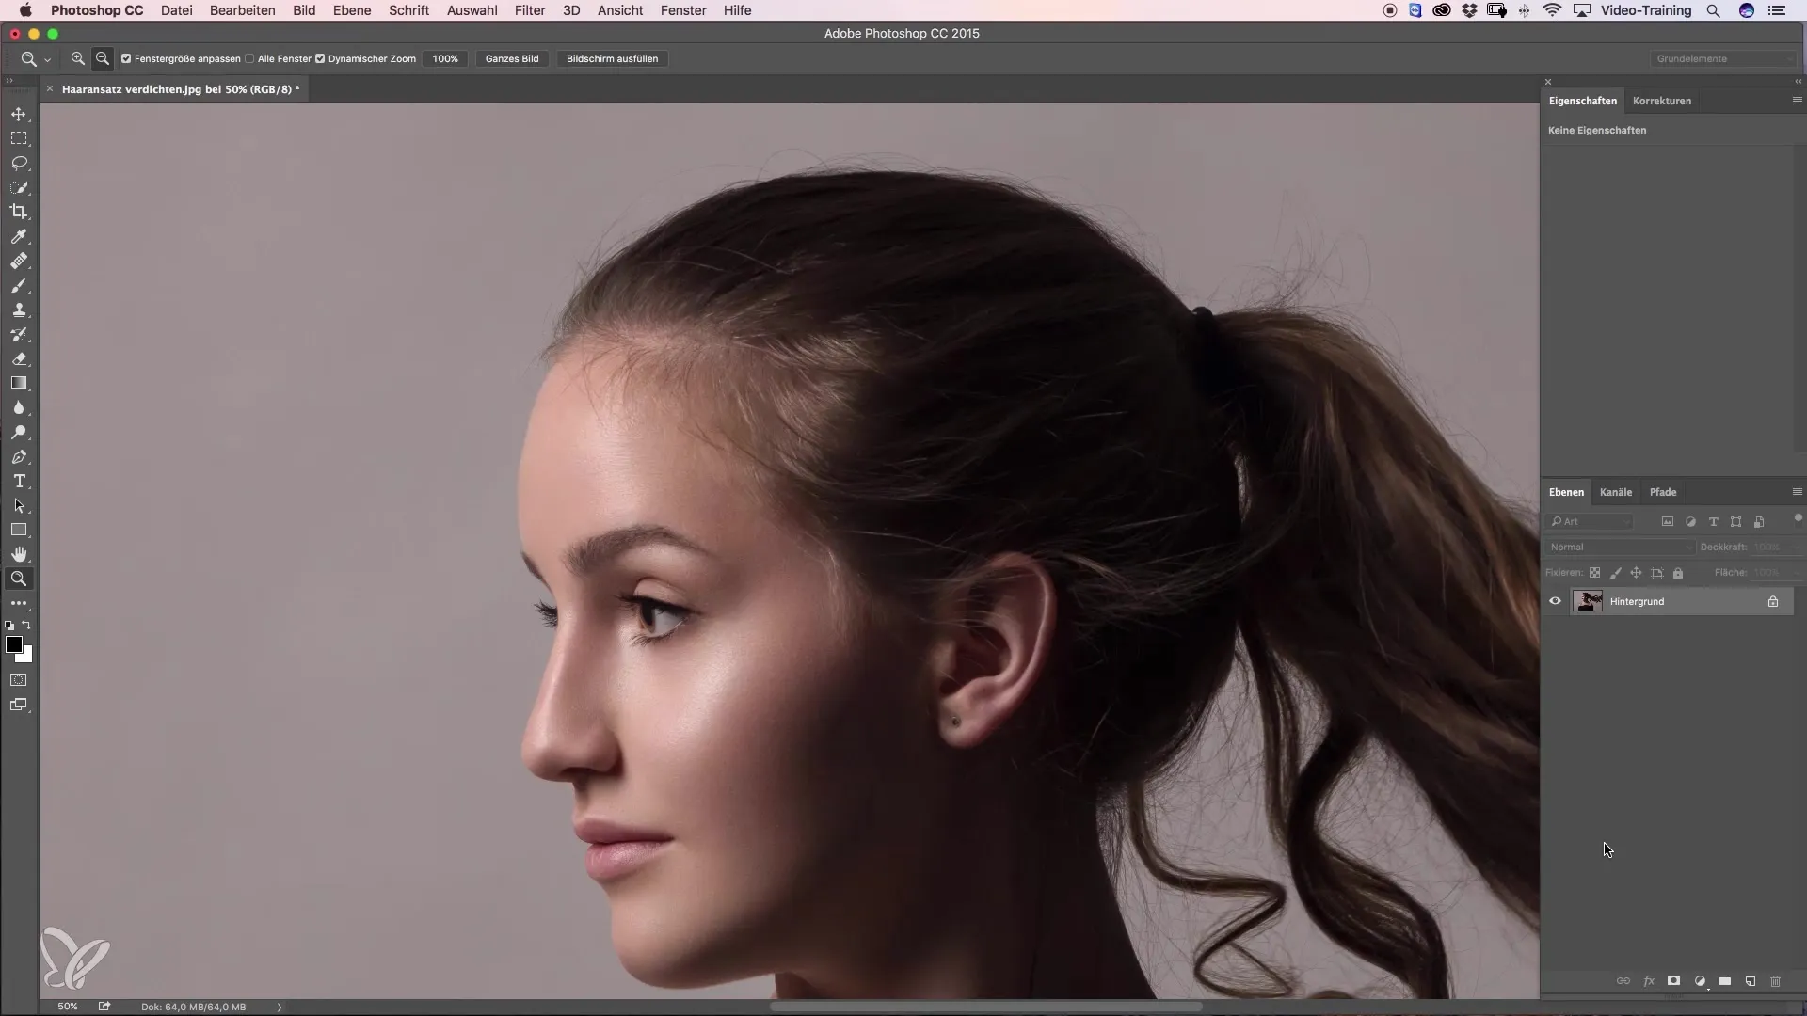Screen dimensions: 1807x1016
Task: Click the Bildschirm ausfüllen button
Action: click(x=612, y=58)
